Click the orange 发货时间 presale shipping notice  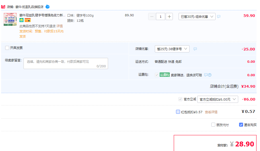point(42,34)
